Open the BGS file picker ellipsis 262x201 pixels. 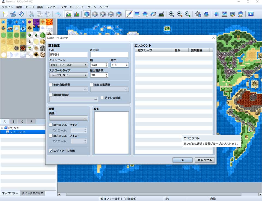[126, 89]
